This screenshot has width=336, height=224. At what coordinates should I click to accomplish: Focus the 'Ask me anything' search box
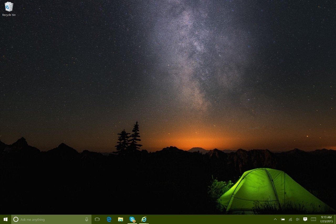click(x=51, y=219)
